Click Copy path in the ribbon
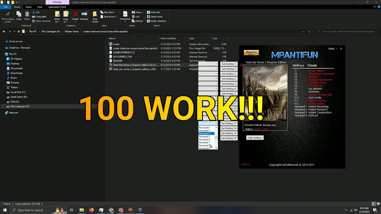The width and height of the screenshot is (381, 214). pos(39,17)
